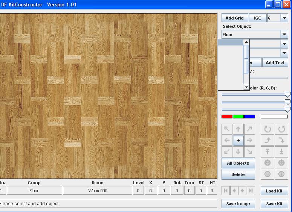
Task: Bring object to top level icon
Action: coord(268,151)
